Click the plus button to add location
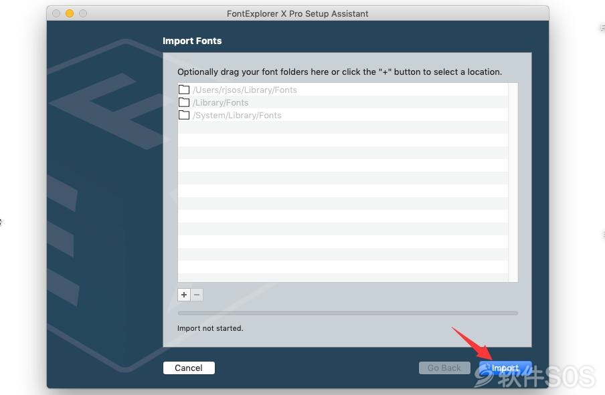 (184, 295)
